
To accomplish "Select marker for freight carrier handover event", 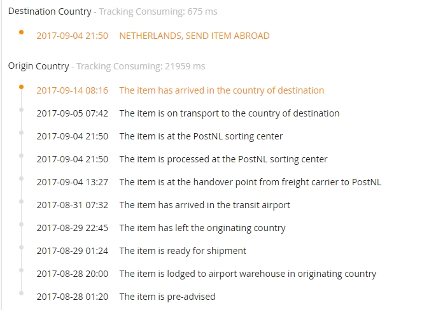I will pos(21,178).
